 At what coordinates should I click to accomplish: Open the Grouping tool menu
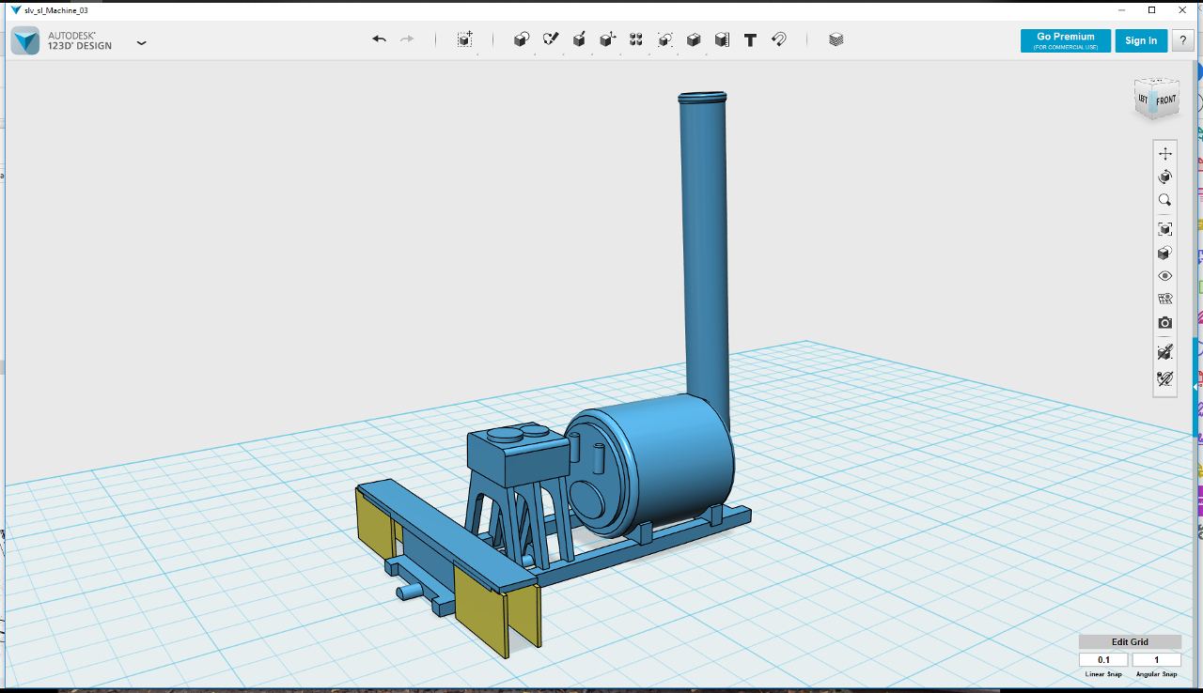point(665,39)
